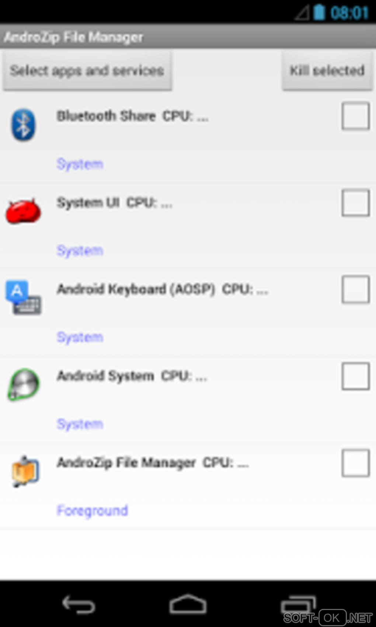
Task: Tap the AndroZip File Manager title bar
Action: click(x=188, y=37)
